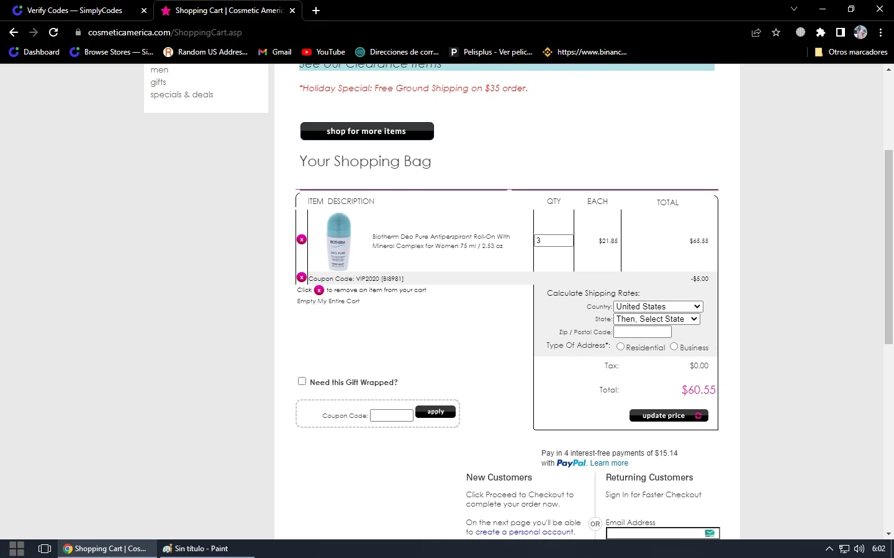
Task: Open network status tray icon
Action: pyautogui.click(x=844, y=549)
